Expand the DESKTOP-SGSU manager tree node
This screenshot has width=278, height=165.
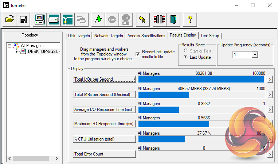[x=16, y=51]
